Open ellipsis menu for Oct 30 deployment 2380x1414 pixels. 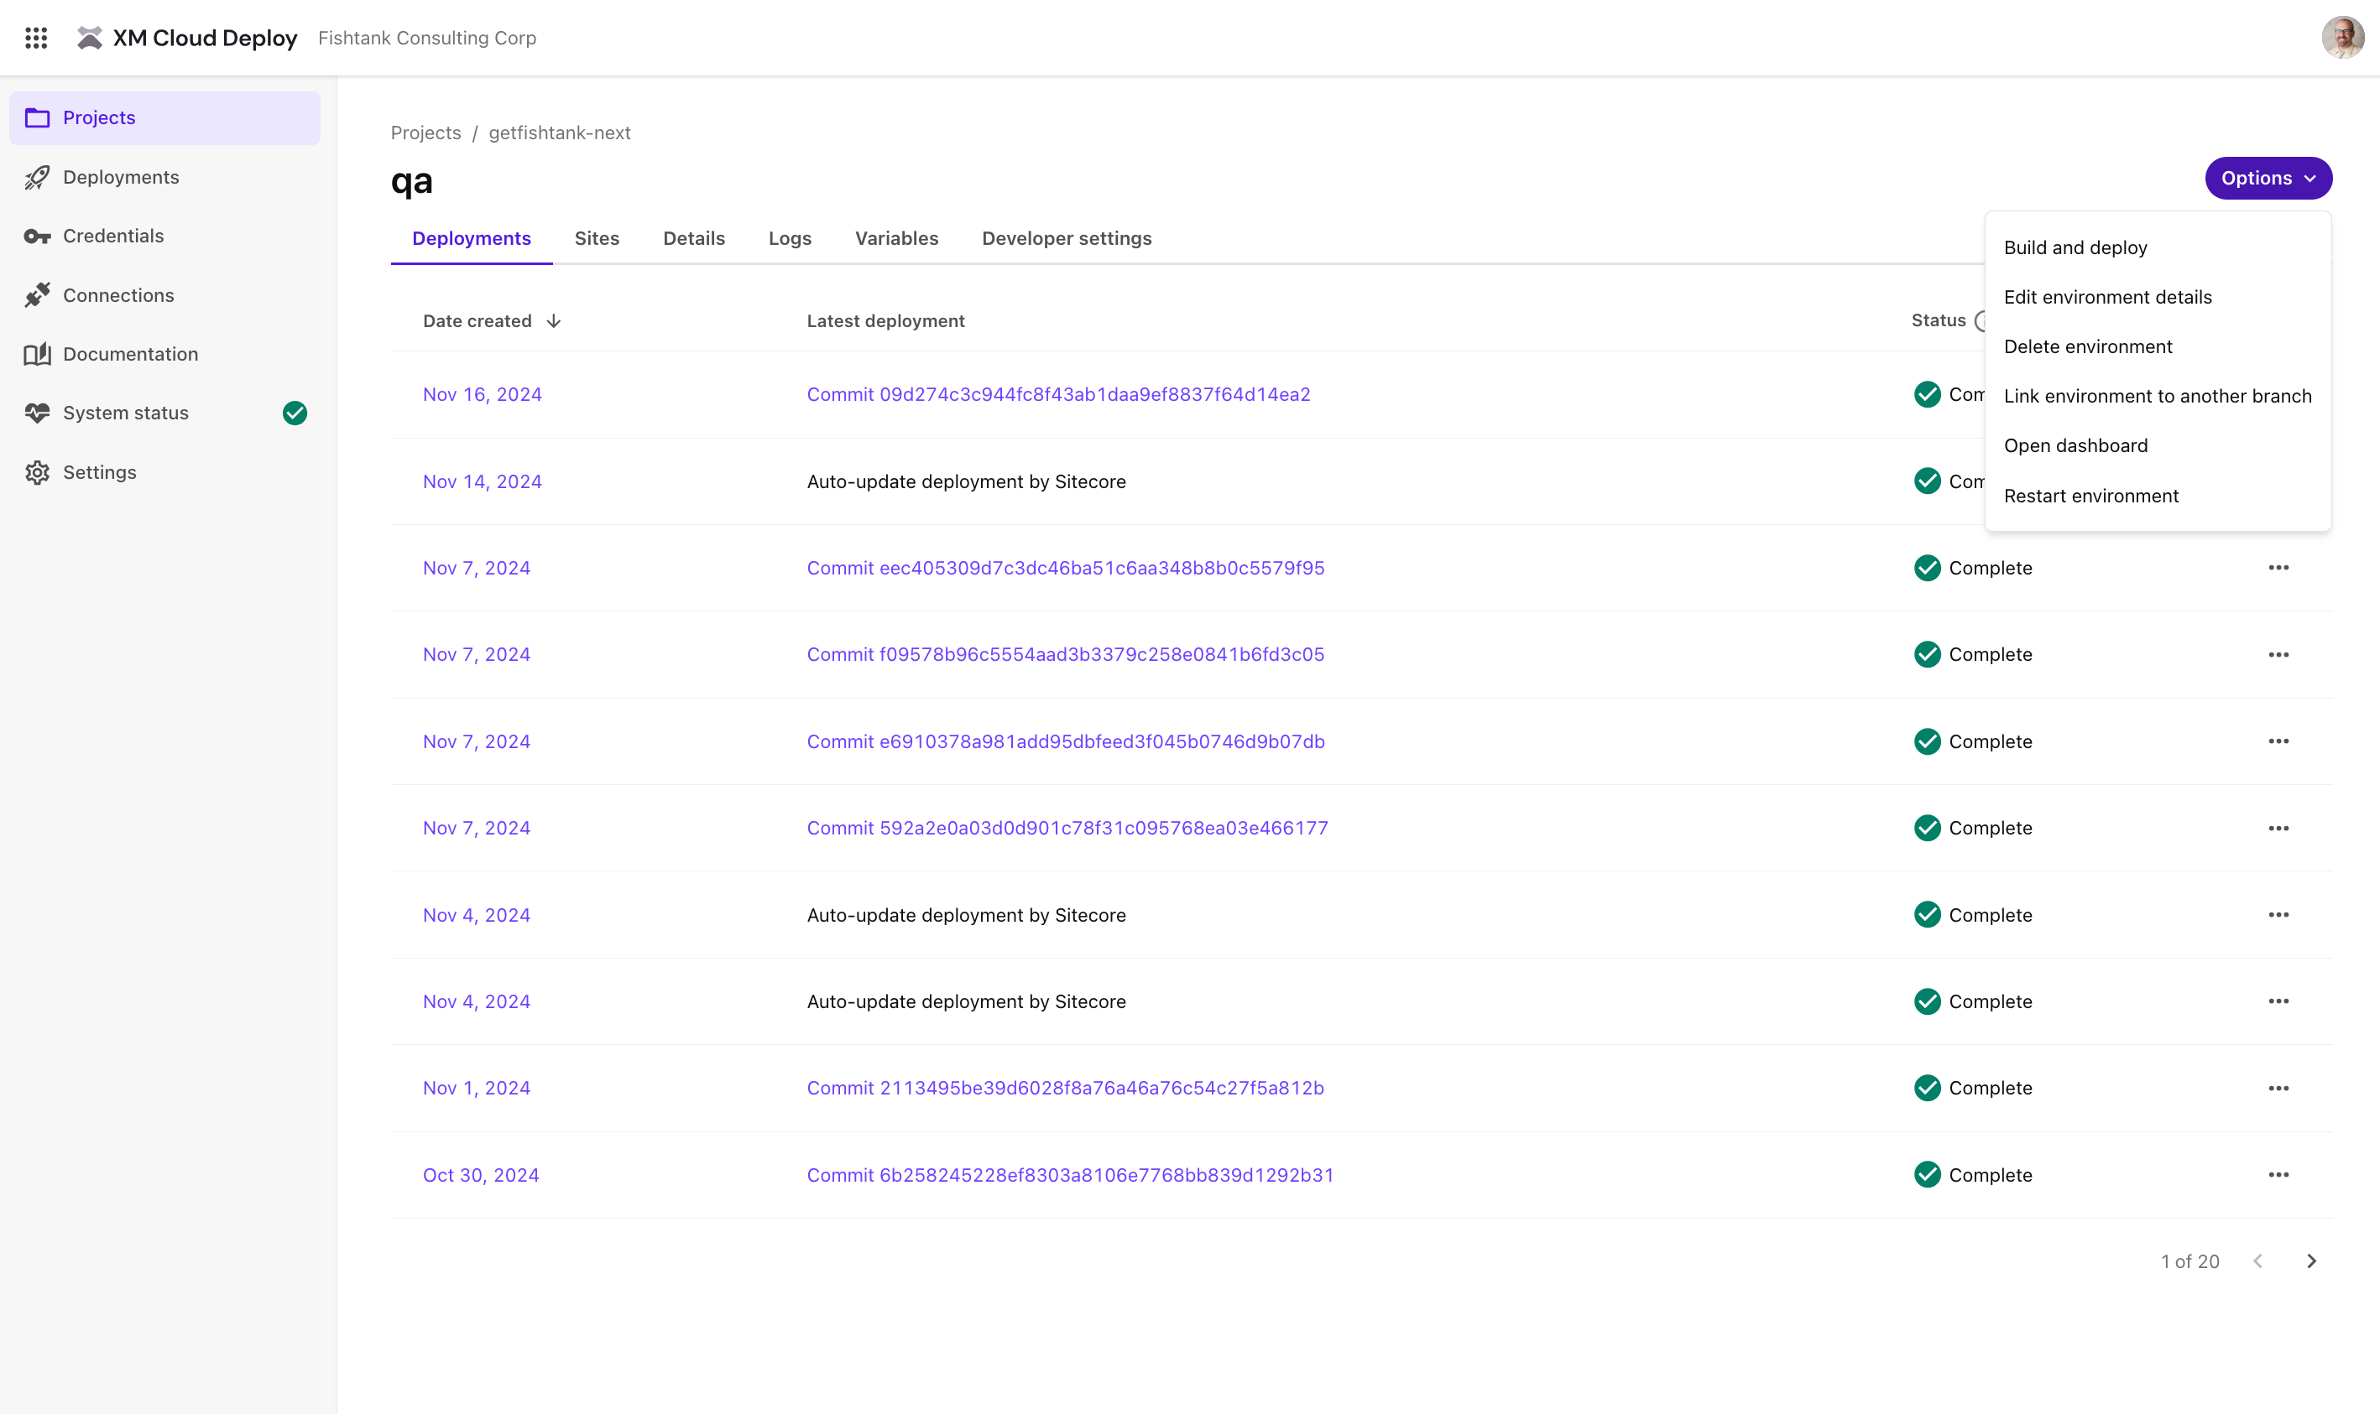[x=2279, y=1175]
